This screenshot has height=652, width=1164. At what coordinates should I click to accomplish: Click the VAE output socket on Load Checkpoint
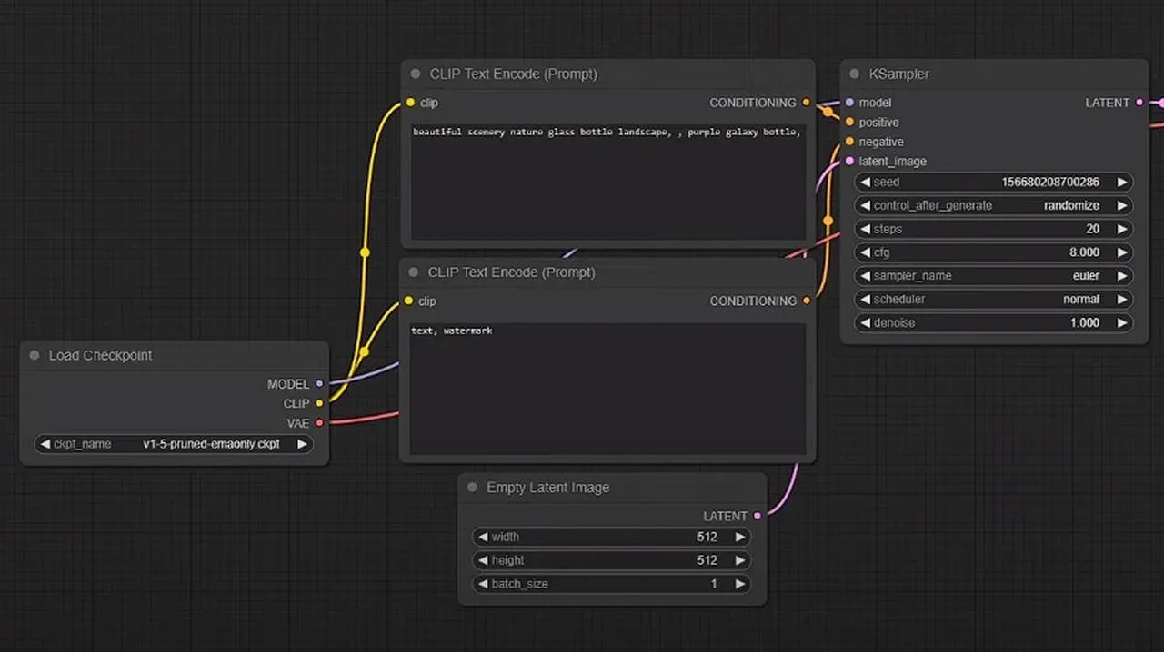coord(319,422)
